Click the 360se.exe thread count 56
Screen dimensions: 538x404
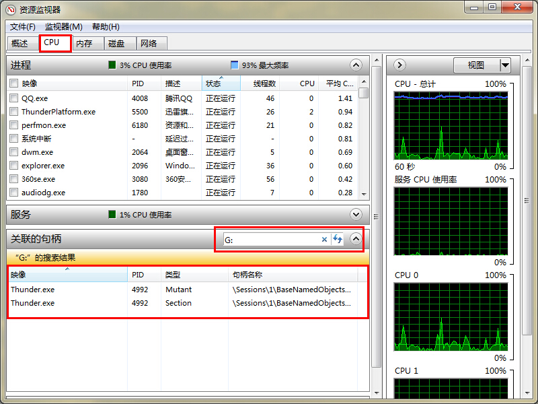(x=270, y=179)
